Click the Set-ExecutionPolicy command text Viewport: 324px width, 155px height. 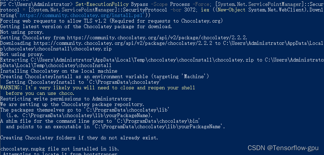102,4
